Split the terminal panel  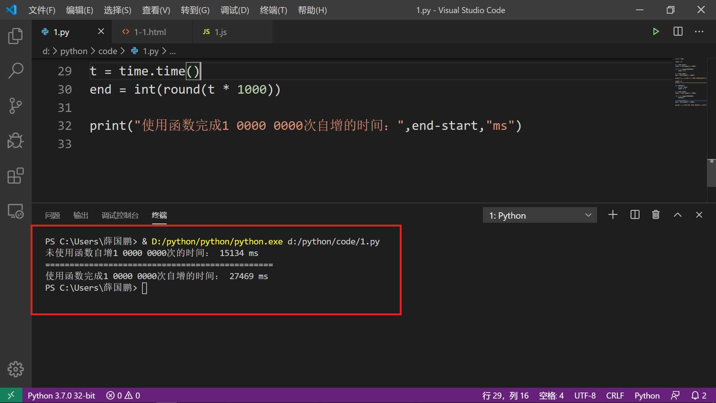coord(635,215)
